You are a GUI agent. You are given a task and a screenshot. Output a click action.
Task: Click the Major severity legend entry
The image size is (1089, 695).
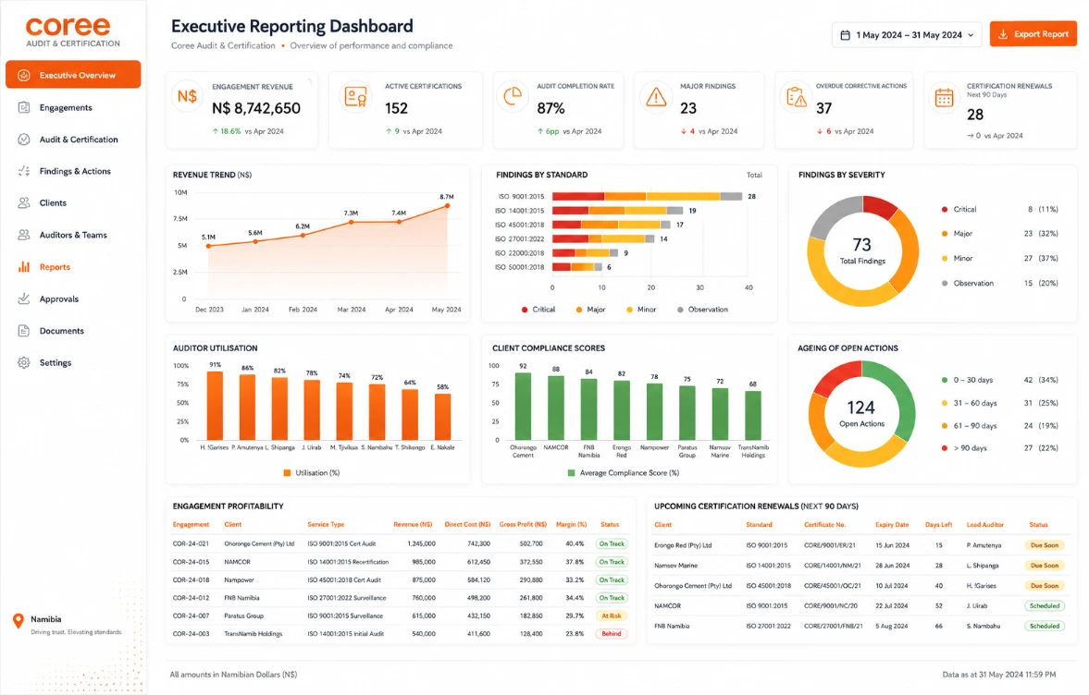tap(998, 234)
